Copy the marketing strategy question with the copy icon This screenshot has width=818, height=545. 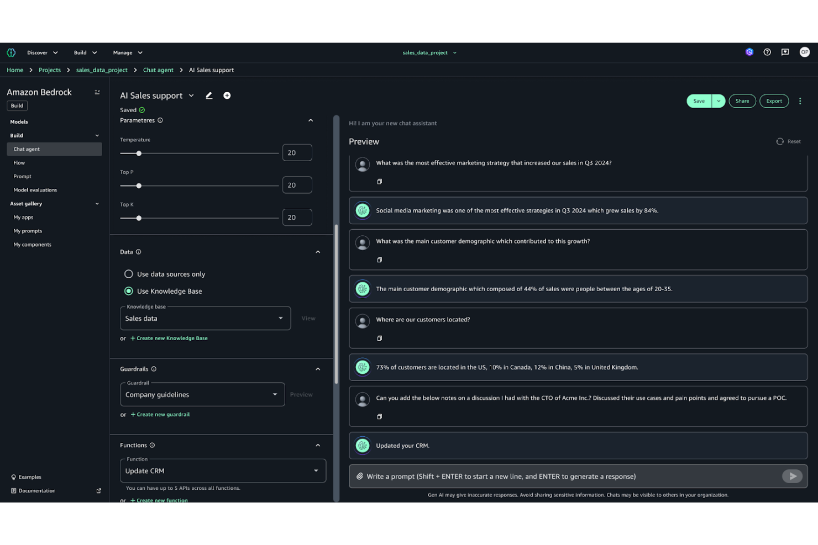pyautogui.click(x=379, y=181)
